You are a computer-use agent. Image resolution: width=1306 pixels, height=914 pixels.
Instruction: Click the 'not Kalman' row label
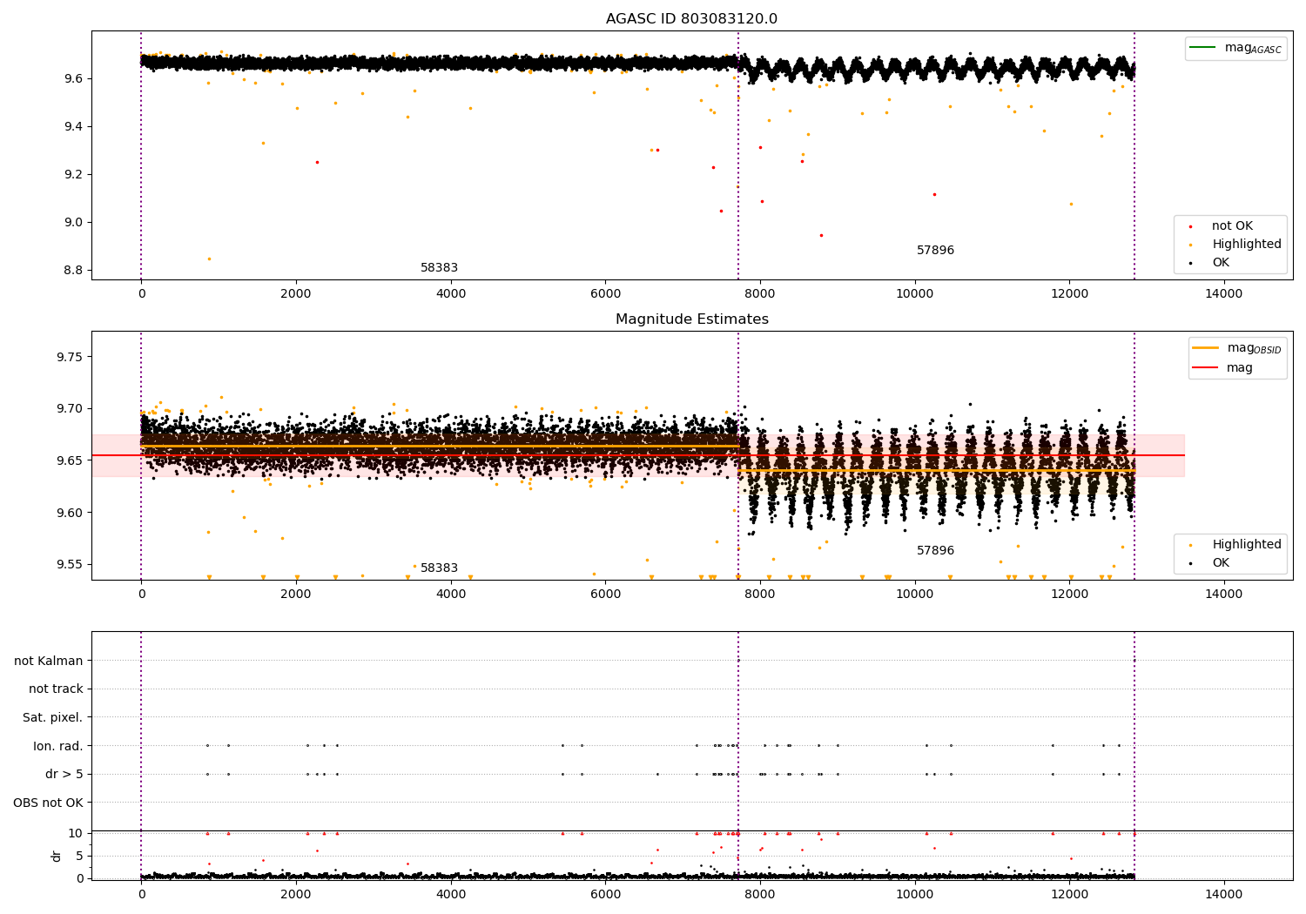[x=49, y=661]
